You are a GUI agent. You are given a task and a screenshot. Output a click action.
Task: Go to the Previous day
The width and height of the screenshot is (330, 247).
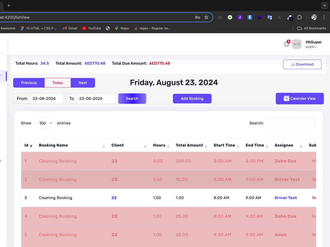[x=29, y=83]
